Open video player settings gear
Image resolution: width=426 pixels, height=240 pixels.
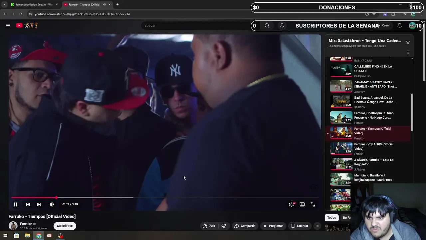291,204
